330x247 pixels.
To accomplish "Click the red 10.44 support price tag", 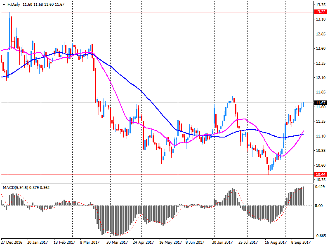I will 321,174.
